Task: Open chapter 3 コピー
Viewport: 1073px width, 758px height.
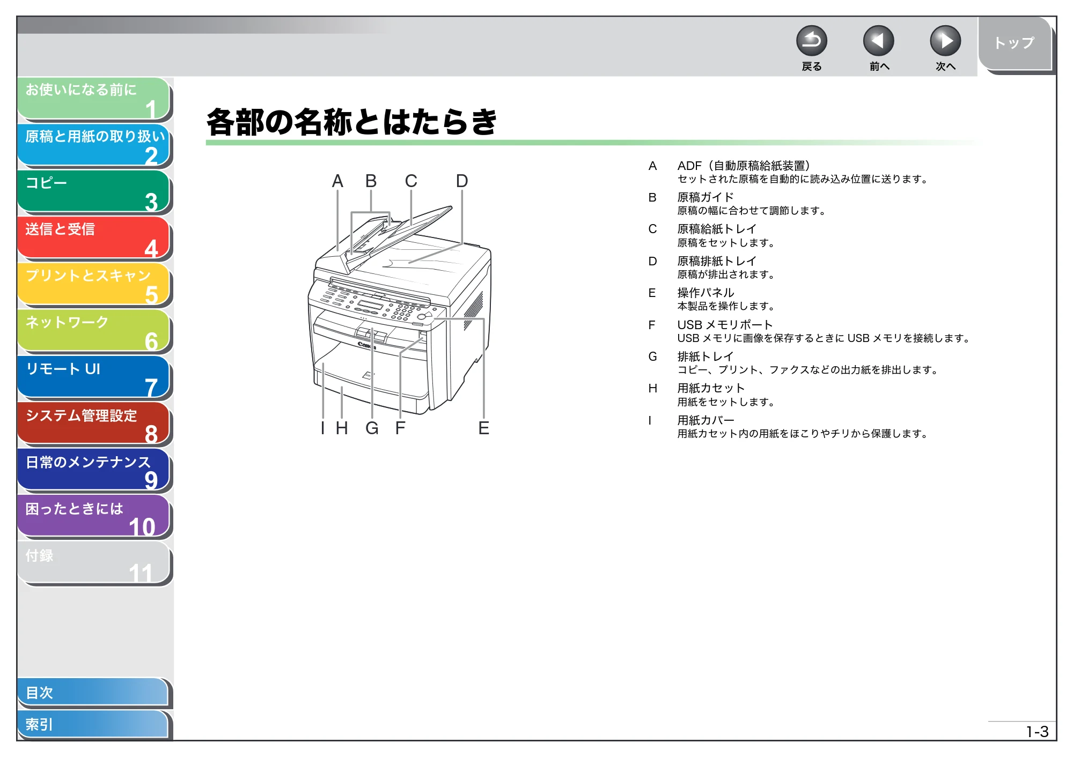Action: click(93, 191)
